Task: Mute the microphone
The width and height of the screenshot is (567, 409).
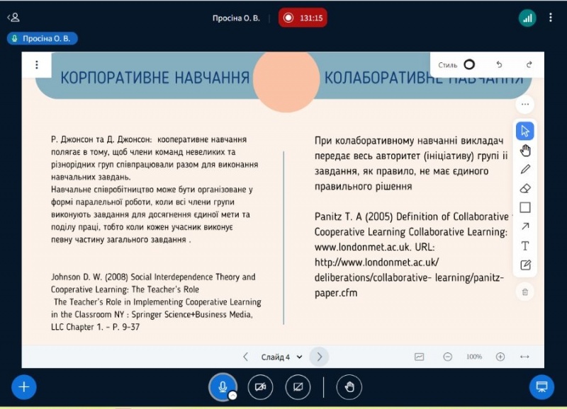Action: coord(223,386)
